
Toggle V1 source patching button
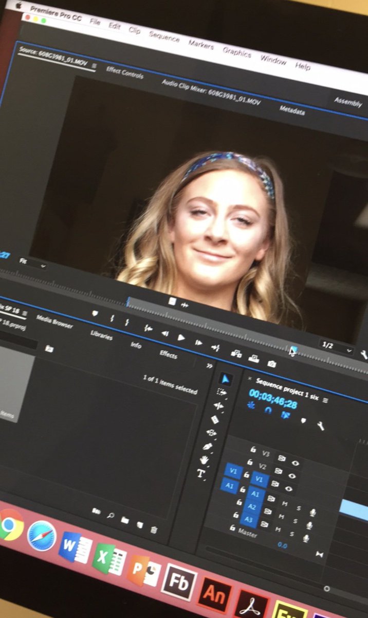[233, 471]
